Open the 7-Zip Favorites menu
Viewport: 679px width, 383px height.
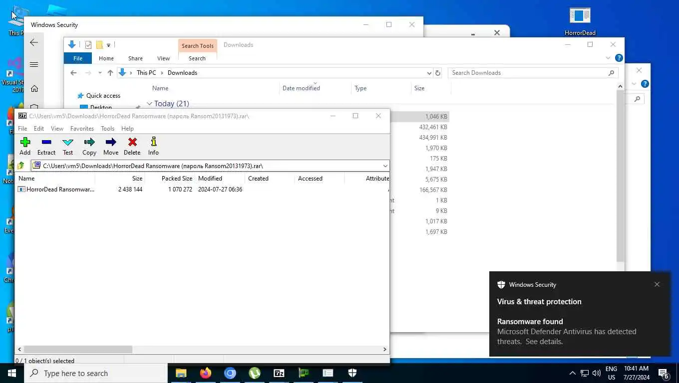(82, 129)
